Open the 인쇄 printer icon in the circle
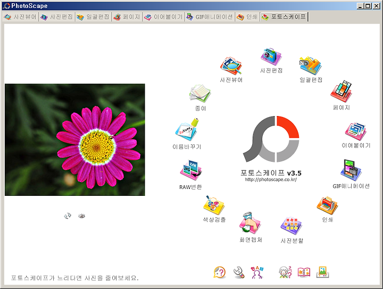 click(x=327, y=205)
